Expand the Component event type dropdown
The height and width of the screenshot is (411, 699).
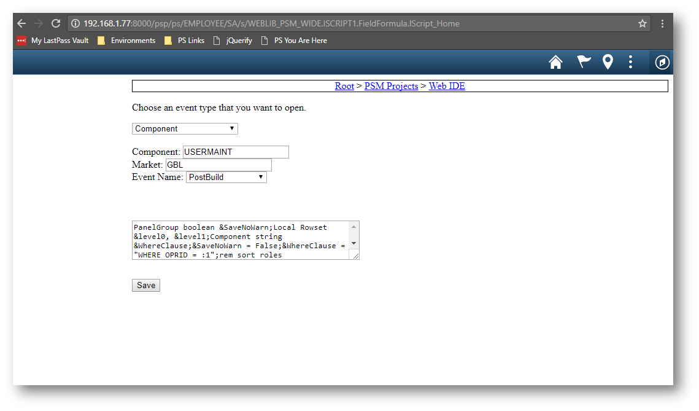point(185,128)
